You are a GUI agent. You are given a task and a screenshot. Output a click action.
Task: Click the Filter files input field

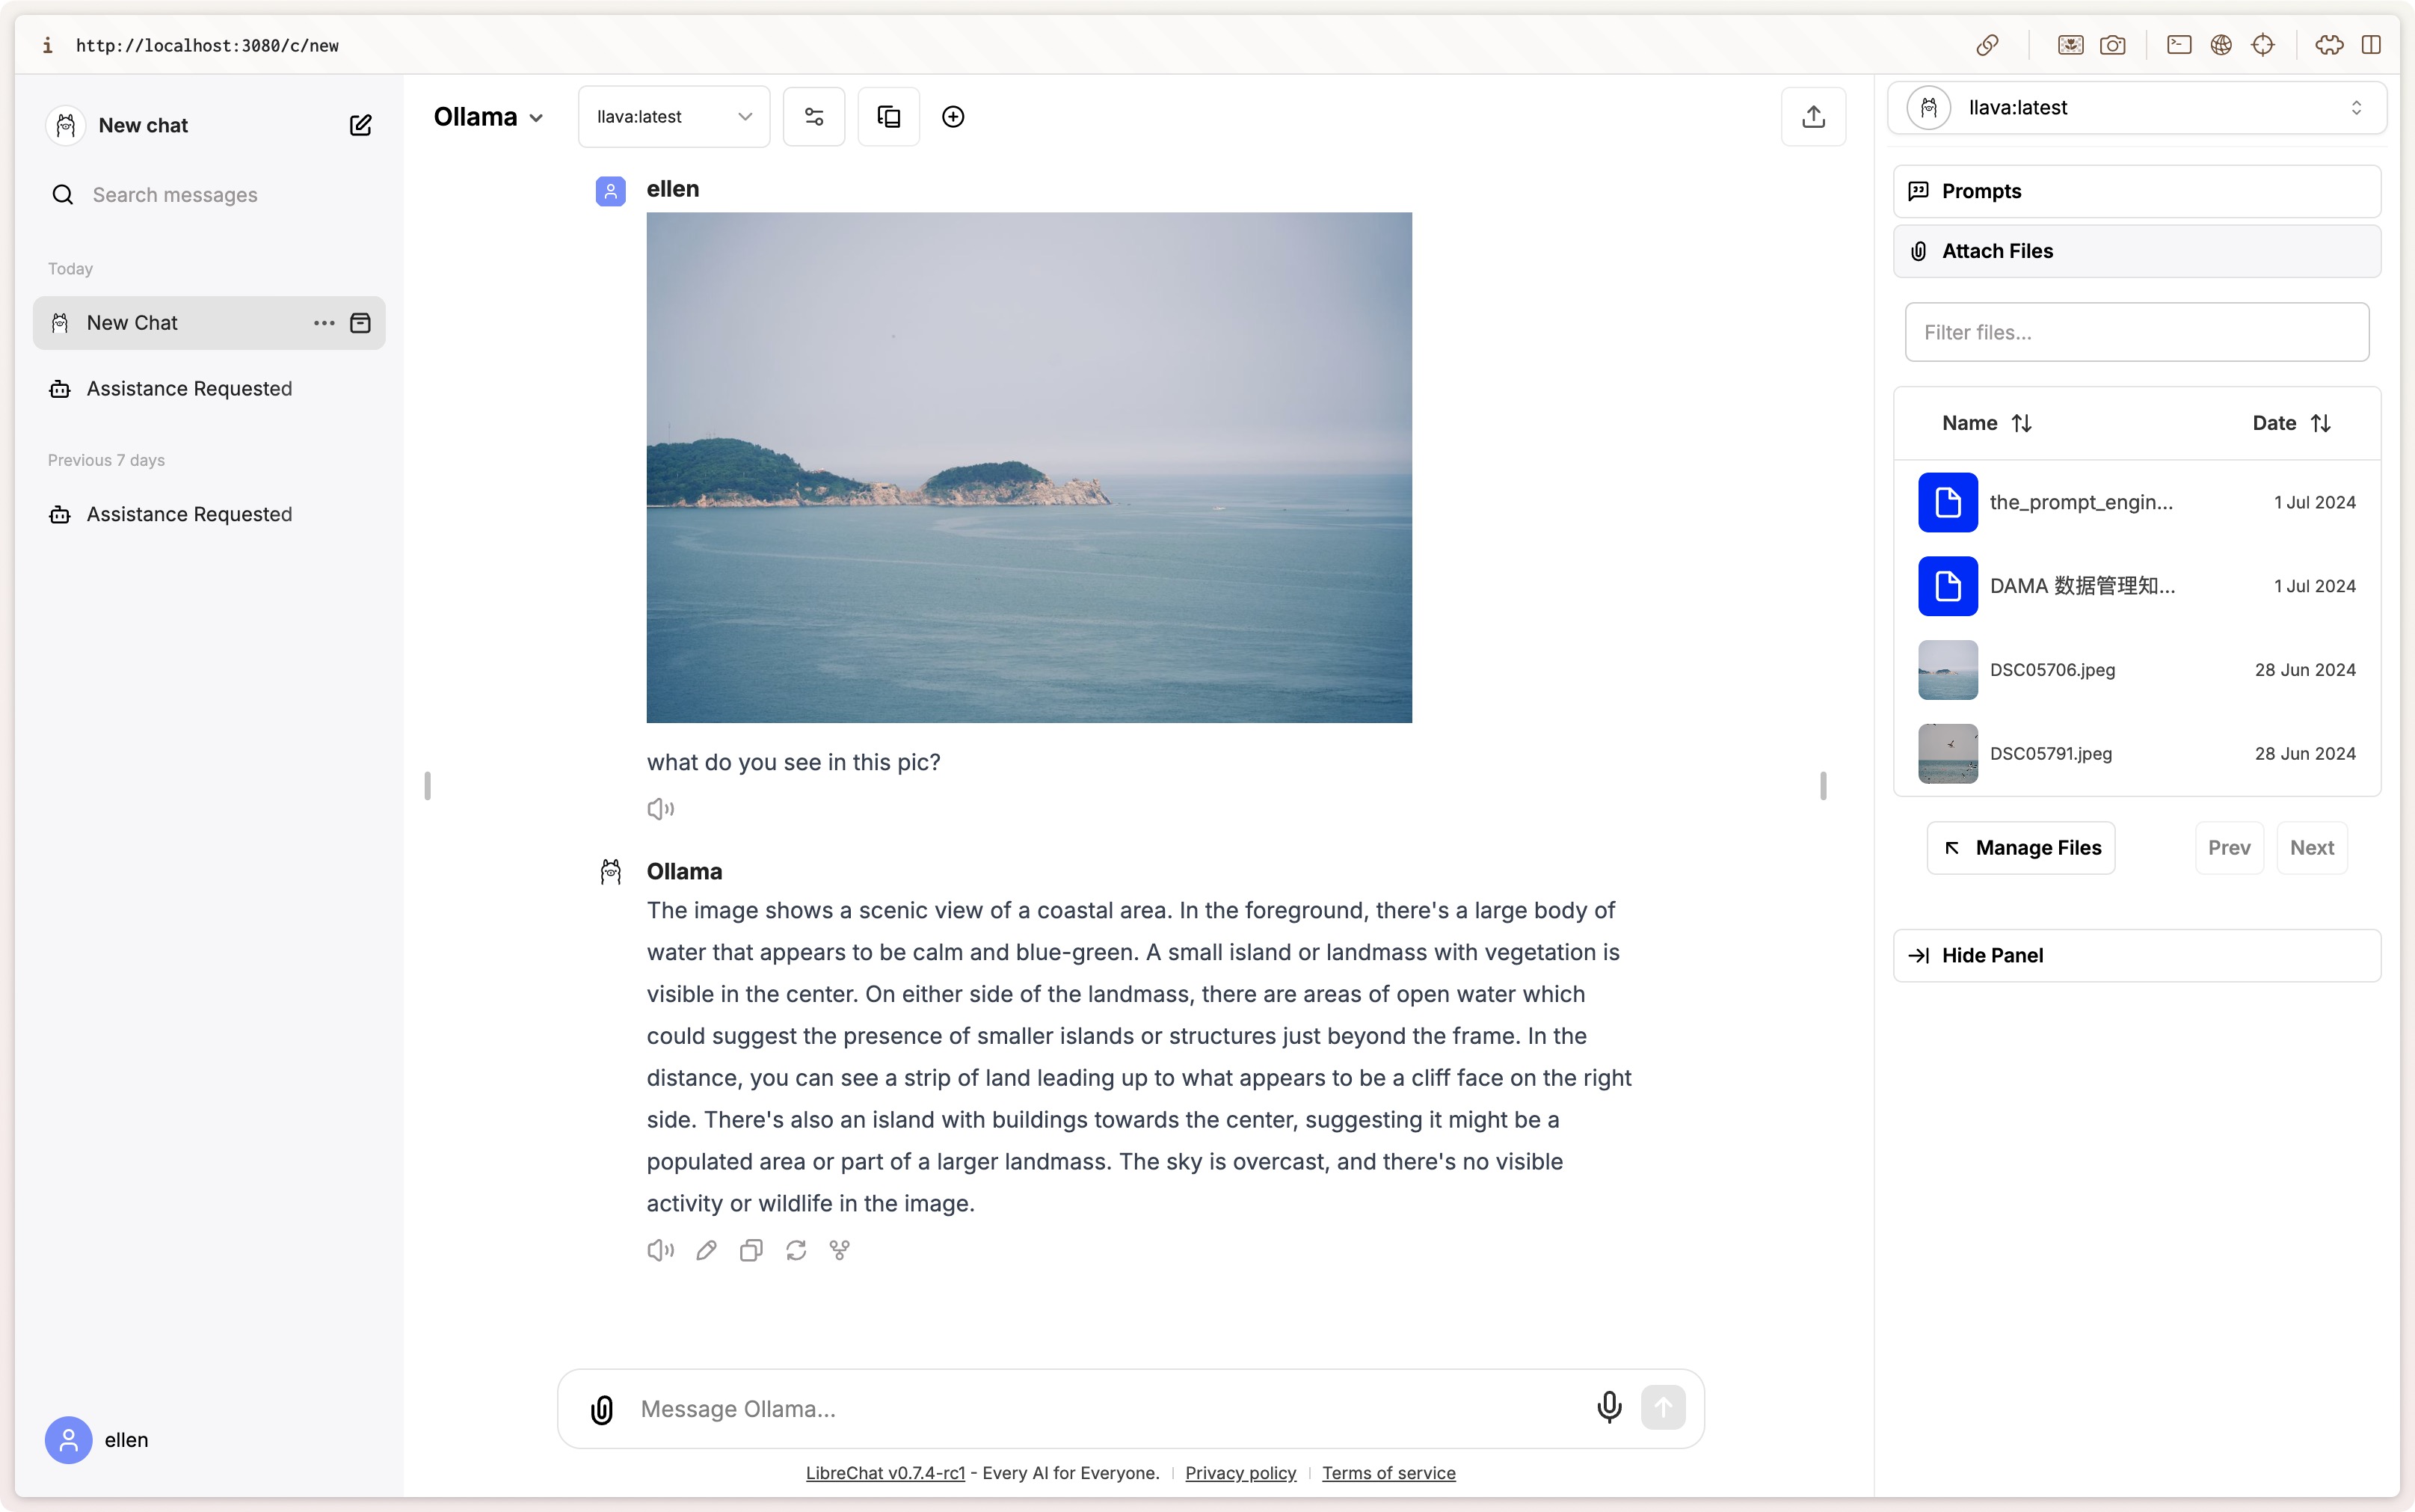(x=2136, y=332)
